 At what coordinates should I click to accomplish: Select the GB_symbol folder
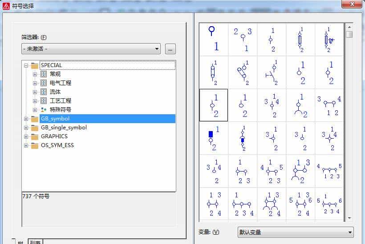[55, 119]
